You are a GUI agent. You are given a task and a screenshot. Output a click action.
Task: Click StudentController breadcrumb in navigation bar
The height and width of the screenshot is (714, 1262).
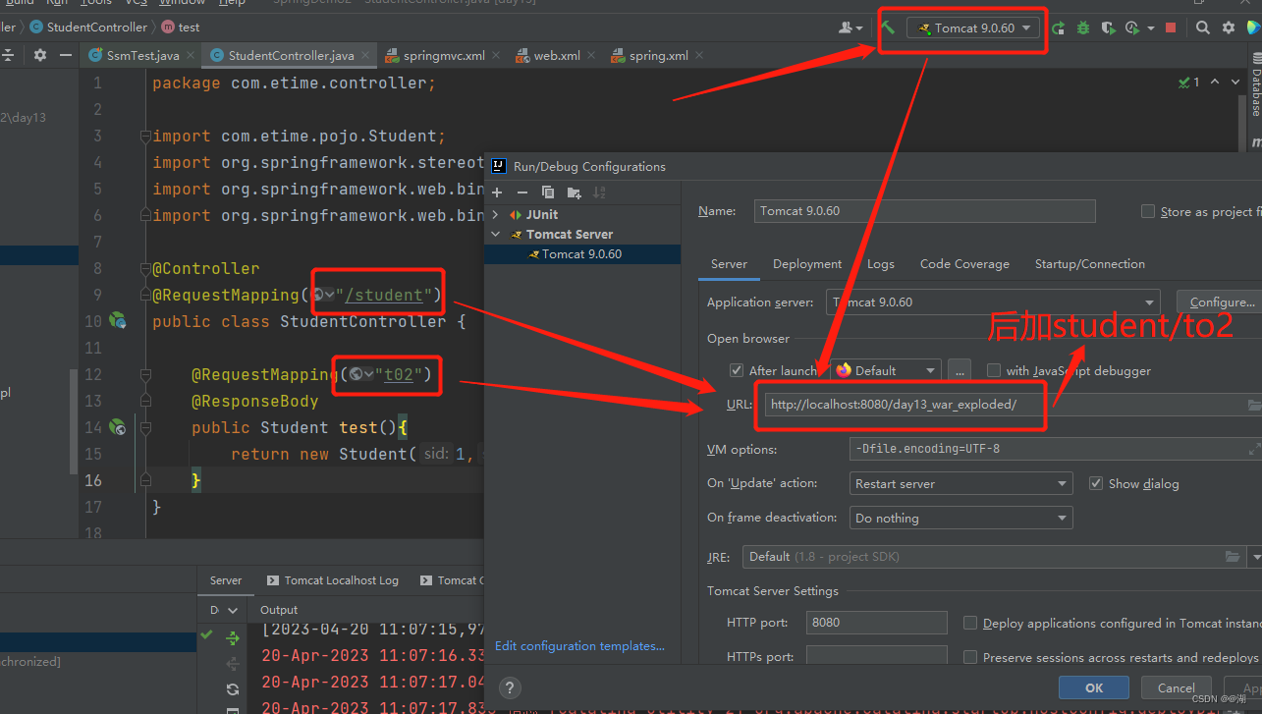[x=88, y=27]
